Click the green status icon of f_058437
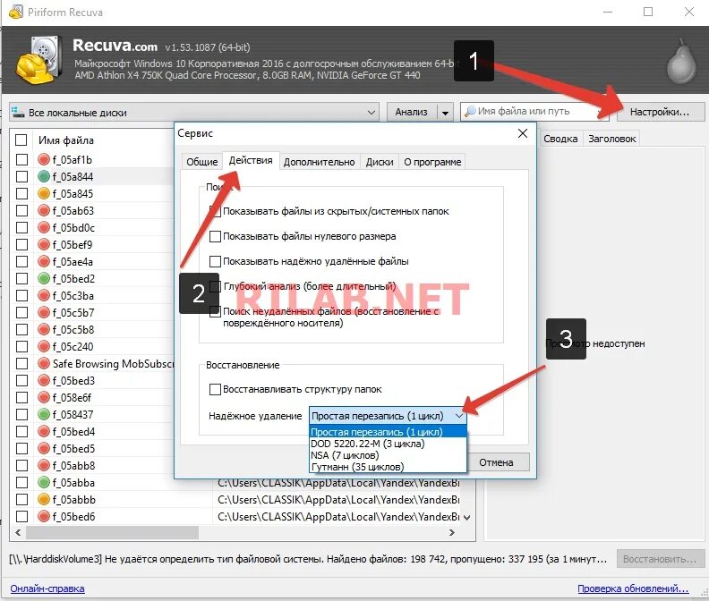 (x=43, y=414)
